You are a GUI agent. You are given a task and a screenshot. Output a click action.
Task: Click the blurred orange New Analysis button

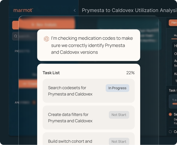point(44,25)
